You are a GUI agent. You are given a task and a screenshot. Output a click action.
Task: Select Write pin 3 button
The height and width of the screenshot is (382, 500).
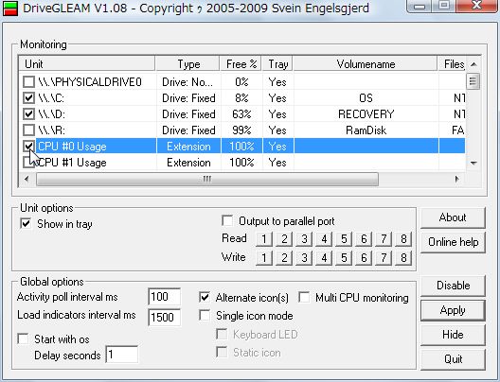(304, 258)
